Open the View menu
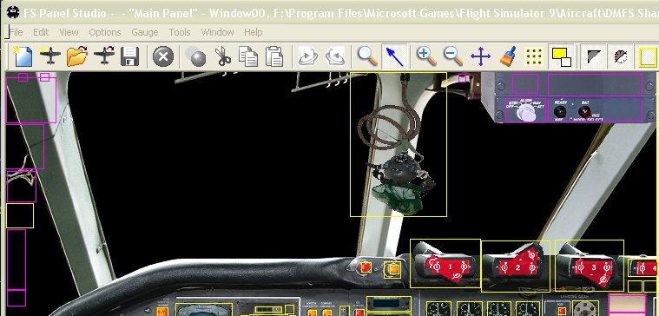This screenshot has height=316, width=659. click(x=69, y=32)
